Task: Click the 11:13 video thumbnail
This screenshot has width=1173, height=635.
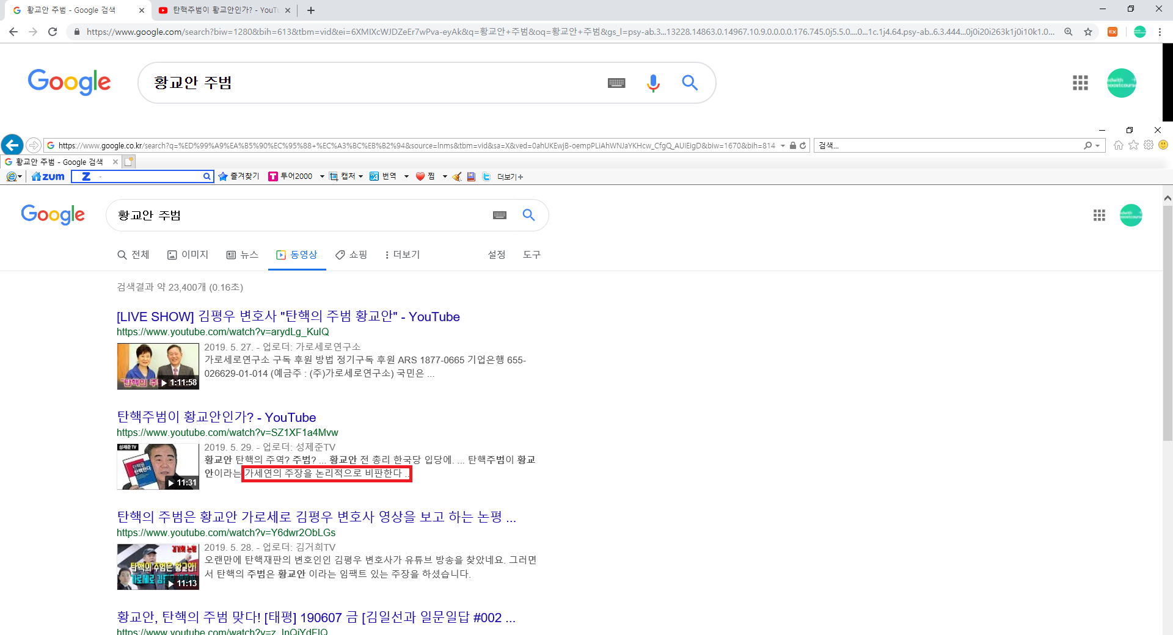Action: [158, 567]
